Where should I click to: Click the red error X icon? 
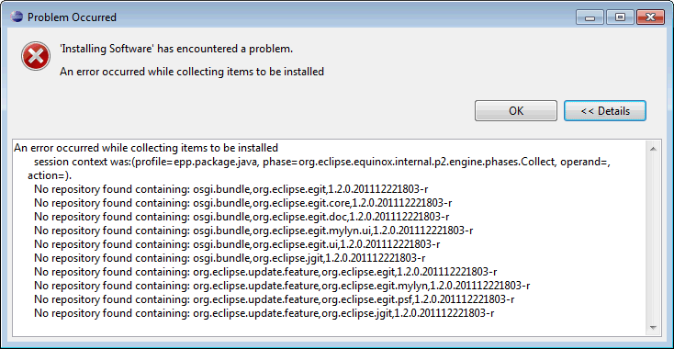36,56
